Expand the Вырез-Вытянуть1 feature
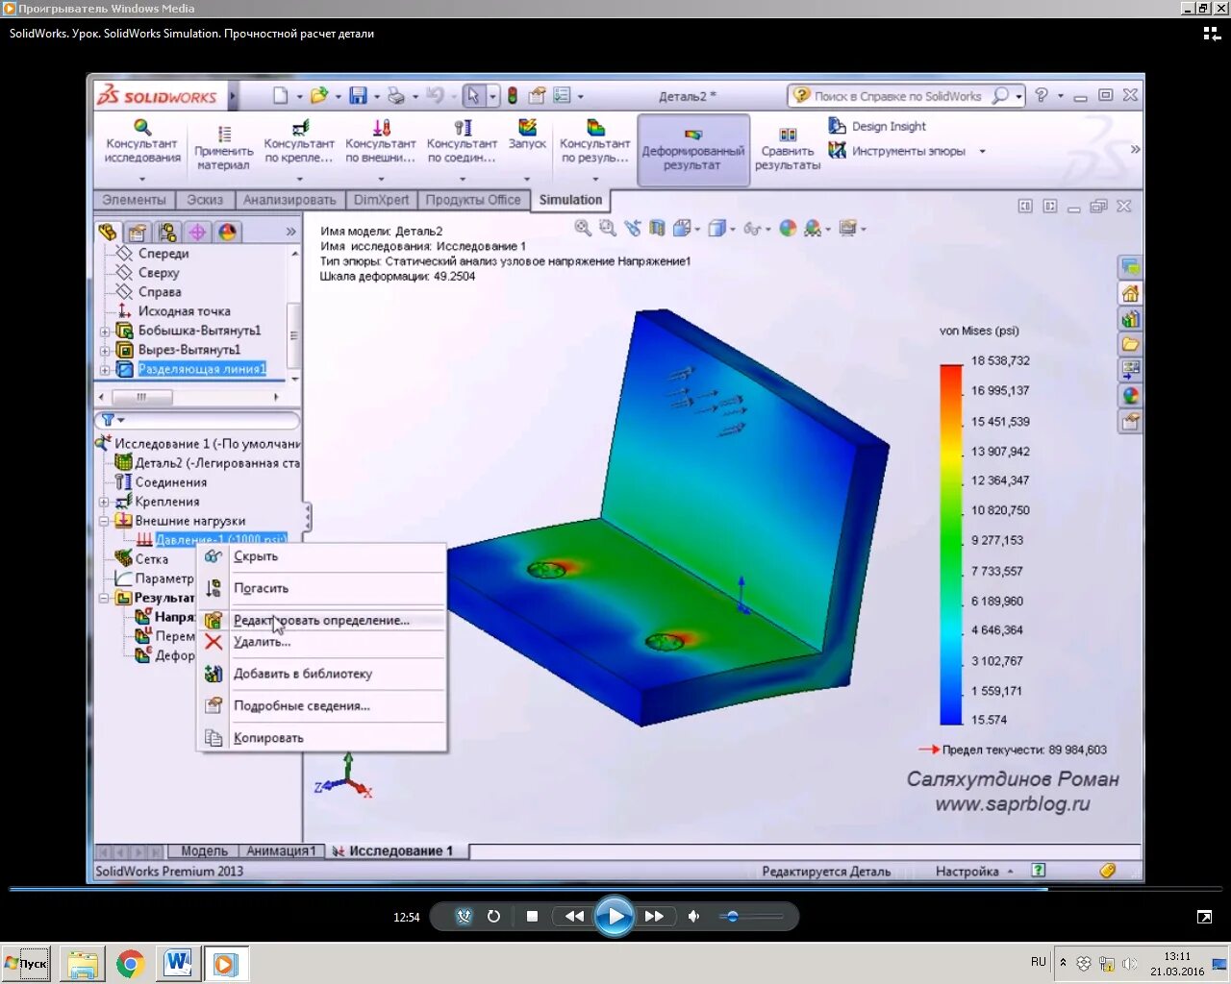This screenshot has height=984, width=1231. (x=105, y=351)
